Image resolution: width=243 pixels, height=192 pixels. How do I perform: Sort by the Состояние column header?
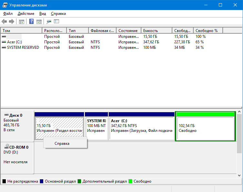click(129, 31)
